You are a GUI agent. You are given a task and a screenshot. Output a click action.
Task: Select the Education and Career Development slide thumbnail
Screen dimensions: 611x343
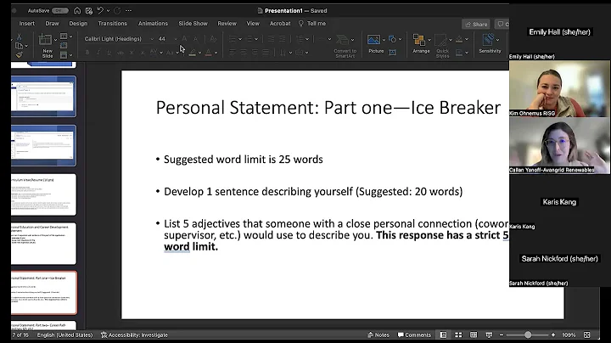43,244
